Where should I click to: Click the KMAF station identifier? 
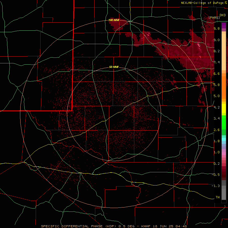point(147,226)
